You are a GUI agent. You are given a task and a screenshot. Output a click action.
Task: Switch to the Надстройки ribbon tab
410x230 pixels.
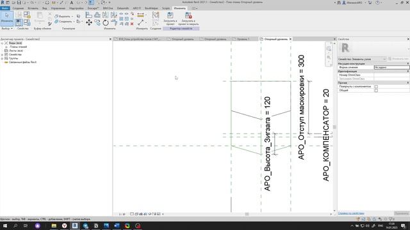(76, 8)
